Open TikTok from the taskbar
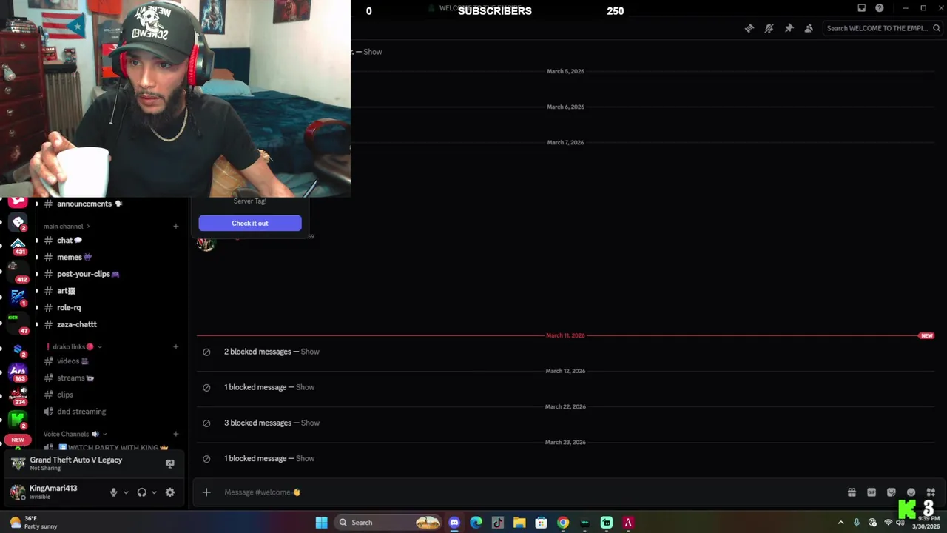 (498, 523)
